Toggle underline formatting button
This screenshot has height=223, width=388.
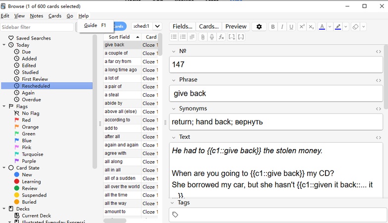(x=291, y=27)
